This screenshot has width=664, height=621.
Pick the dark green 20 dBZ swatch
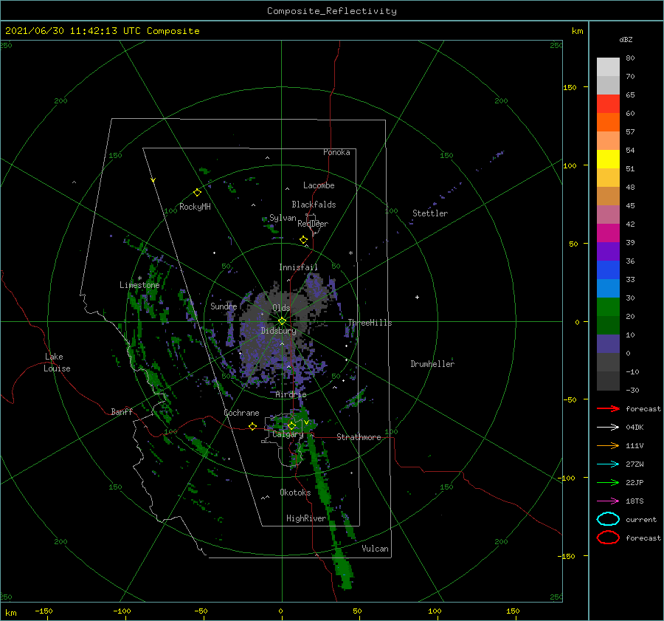tap(608, 325)
